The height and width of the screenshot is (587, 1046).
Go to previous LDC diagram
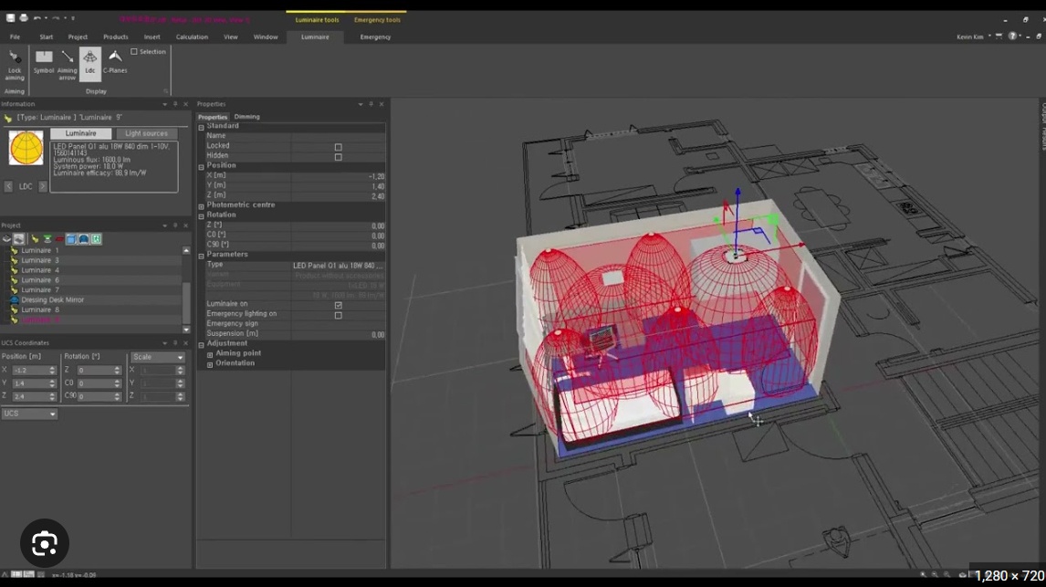click(x=9, y=187)
